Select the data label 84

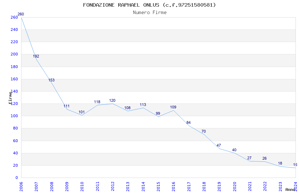tap(189, 122)
